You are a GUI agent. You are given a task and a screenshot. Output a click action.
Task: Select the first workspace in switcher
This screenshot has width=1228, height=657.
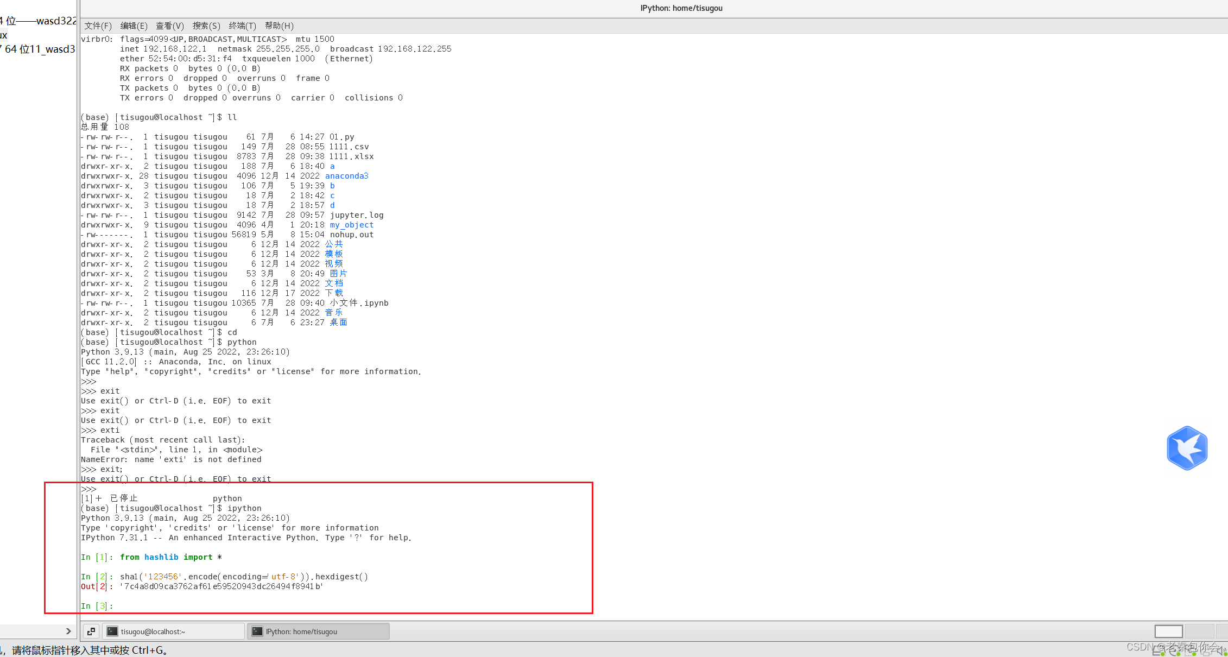1169,631
